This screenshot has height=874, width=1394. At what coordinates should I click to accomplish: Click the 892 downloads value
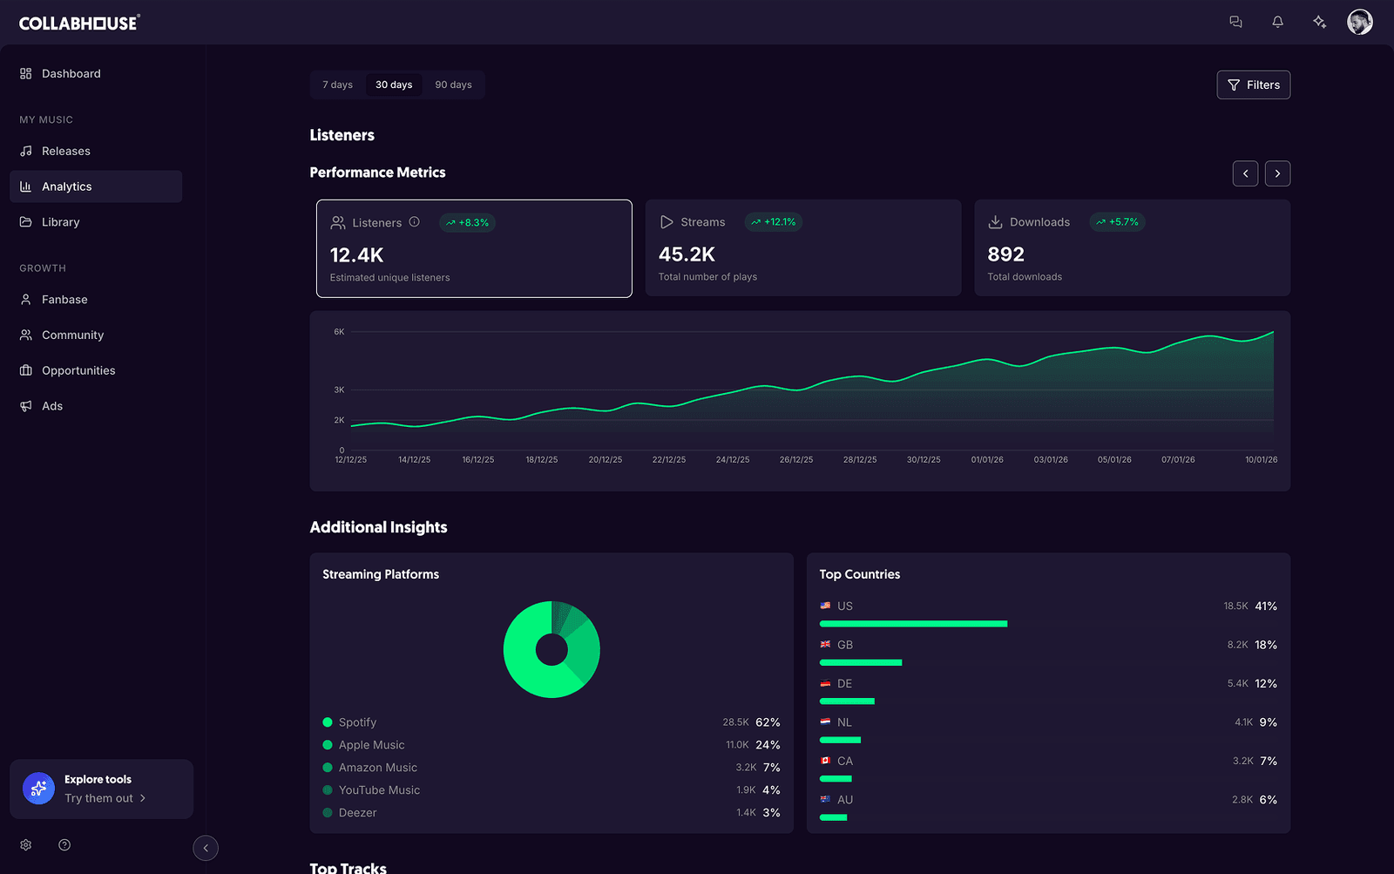(x=1006, y=254)
